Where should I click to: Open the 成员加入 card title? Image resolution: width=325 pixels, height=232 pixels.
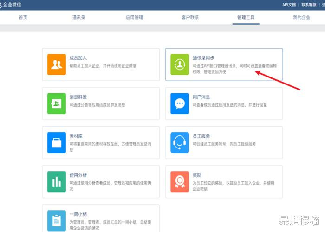[x=78, y=58]
